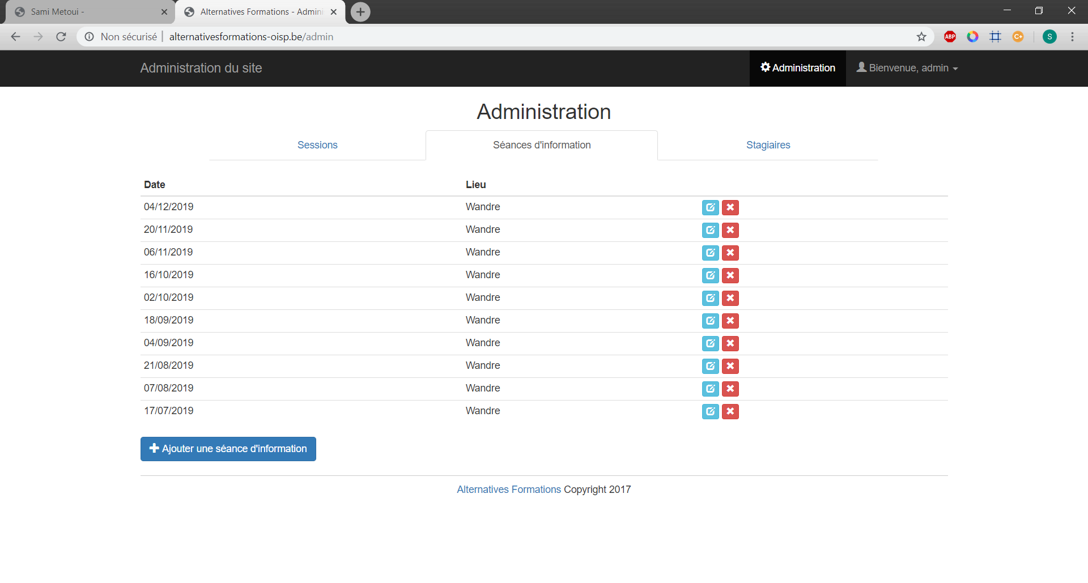
Task: Delete the 20/11/2019 session entry
Action: [730, 230]
